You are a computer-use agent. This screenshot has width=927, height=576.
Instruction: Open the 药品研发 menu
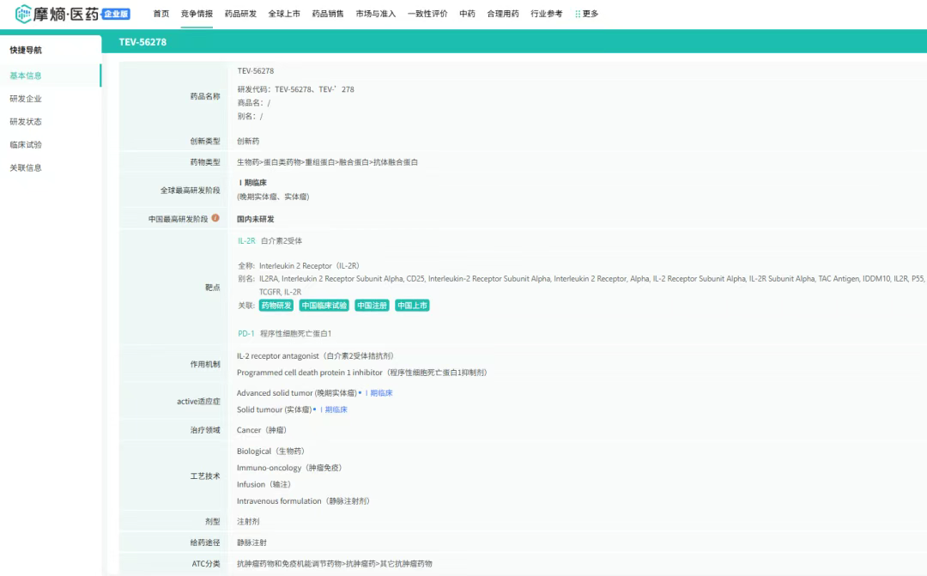click(240, 14)
